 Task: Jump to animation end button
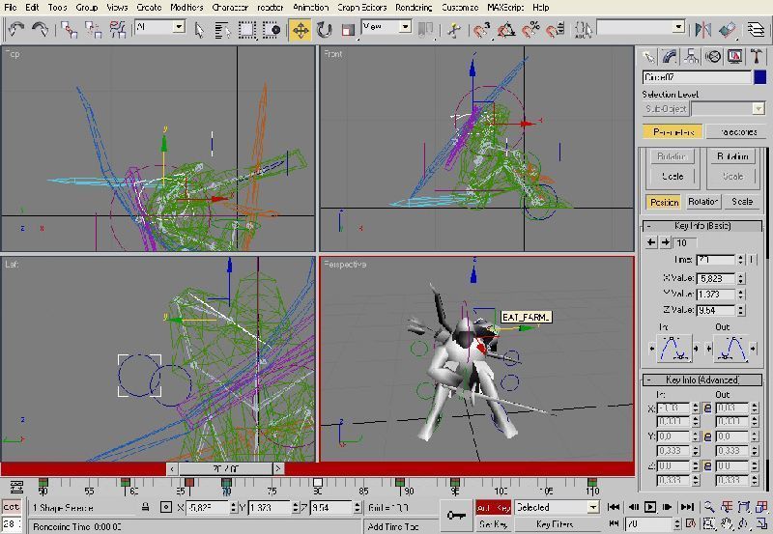point(687,507)
